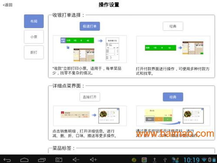Open the 布局 tab in sidebar
The image size is (217, 163).
pyautogui.click(x=34, y=21)
